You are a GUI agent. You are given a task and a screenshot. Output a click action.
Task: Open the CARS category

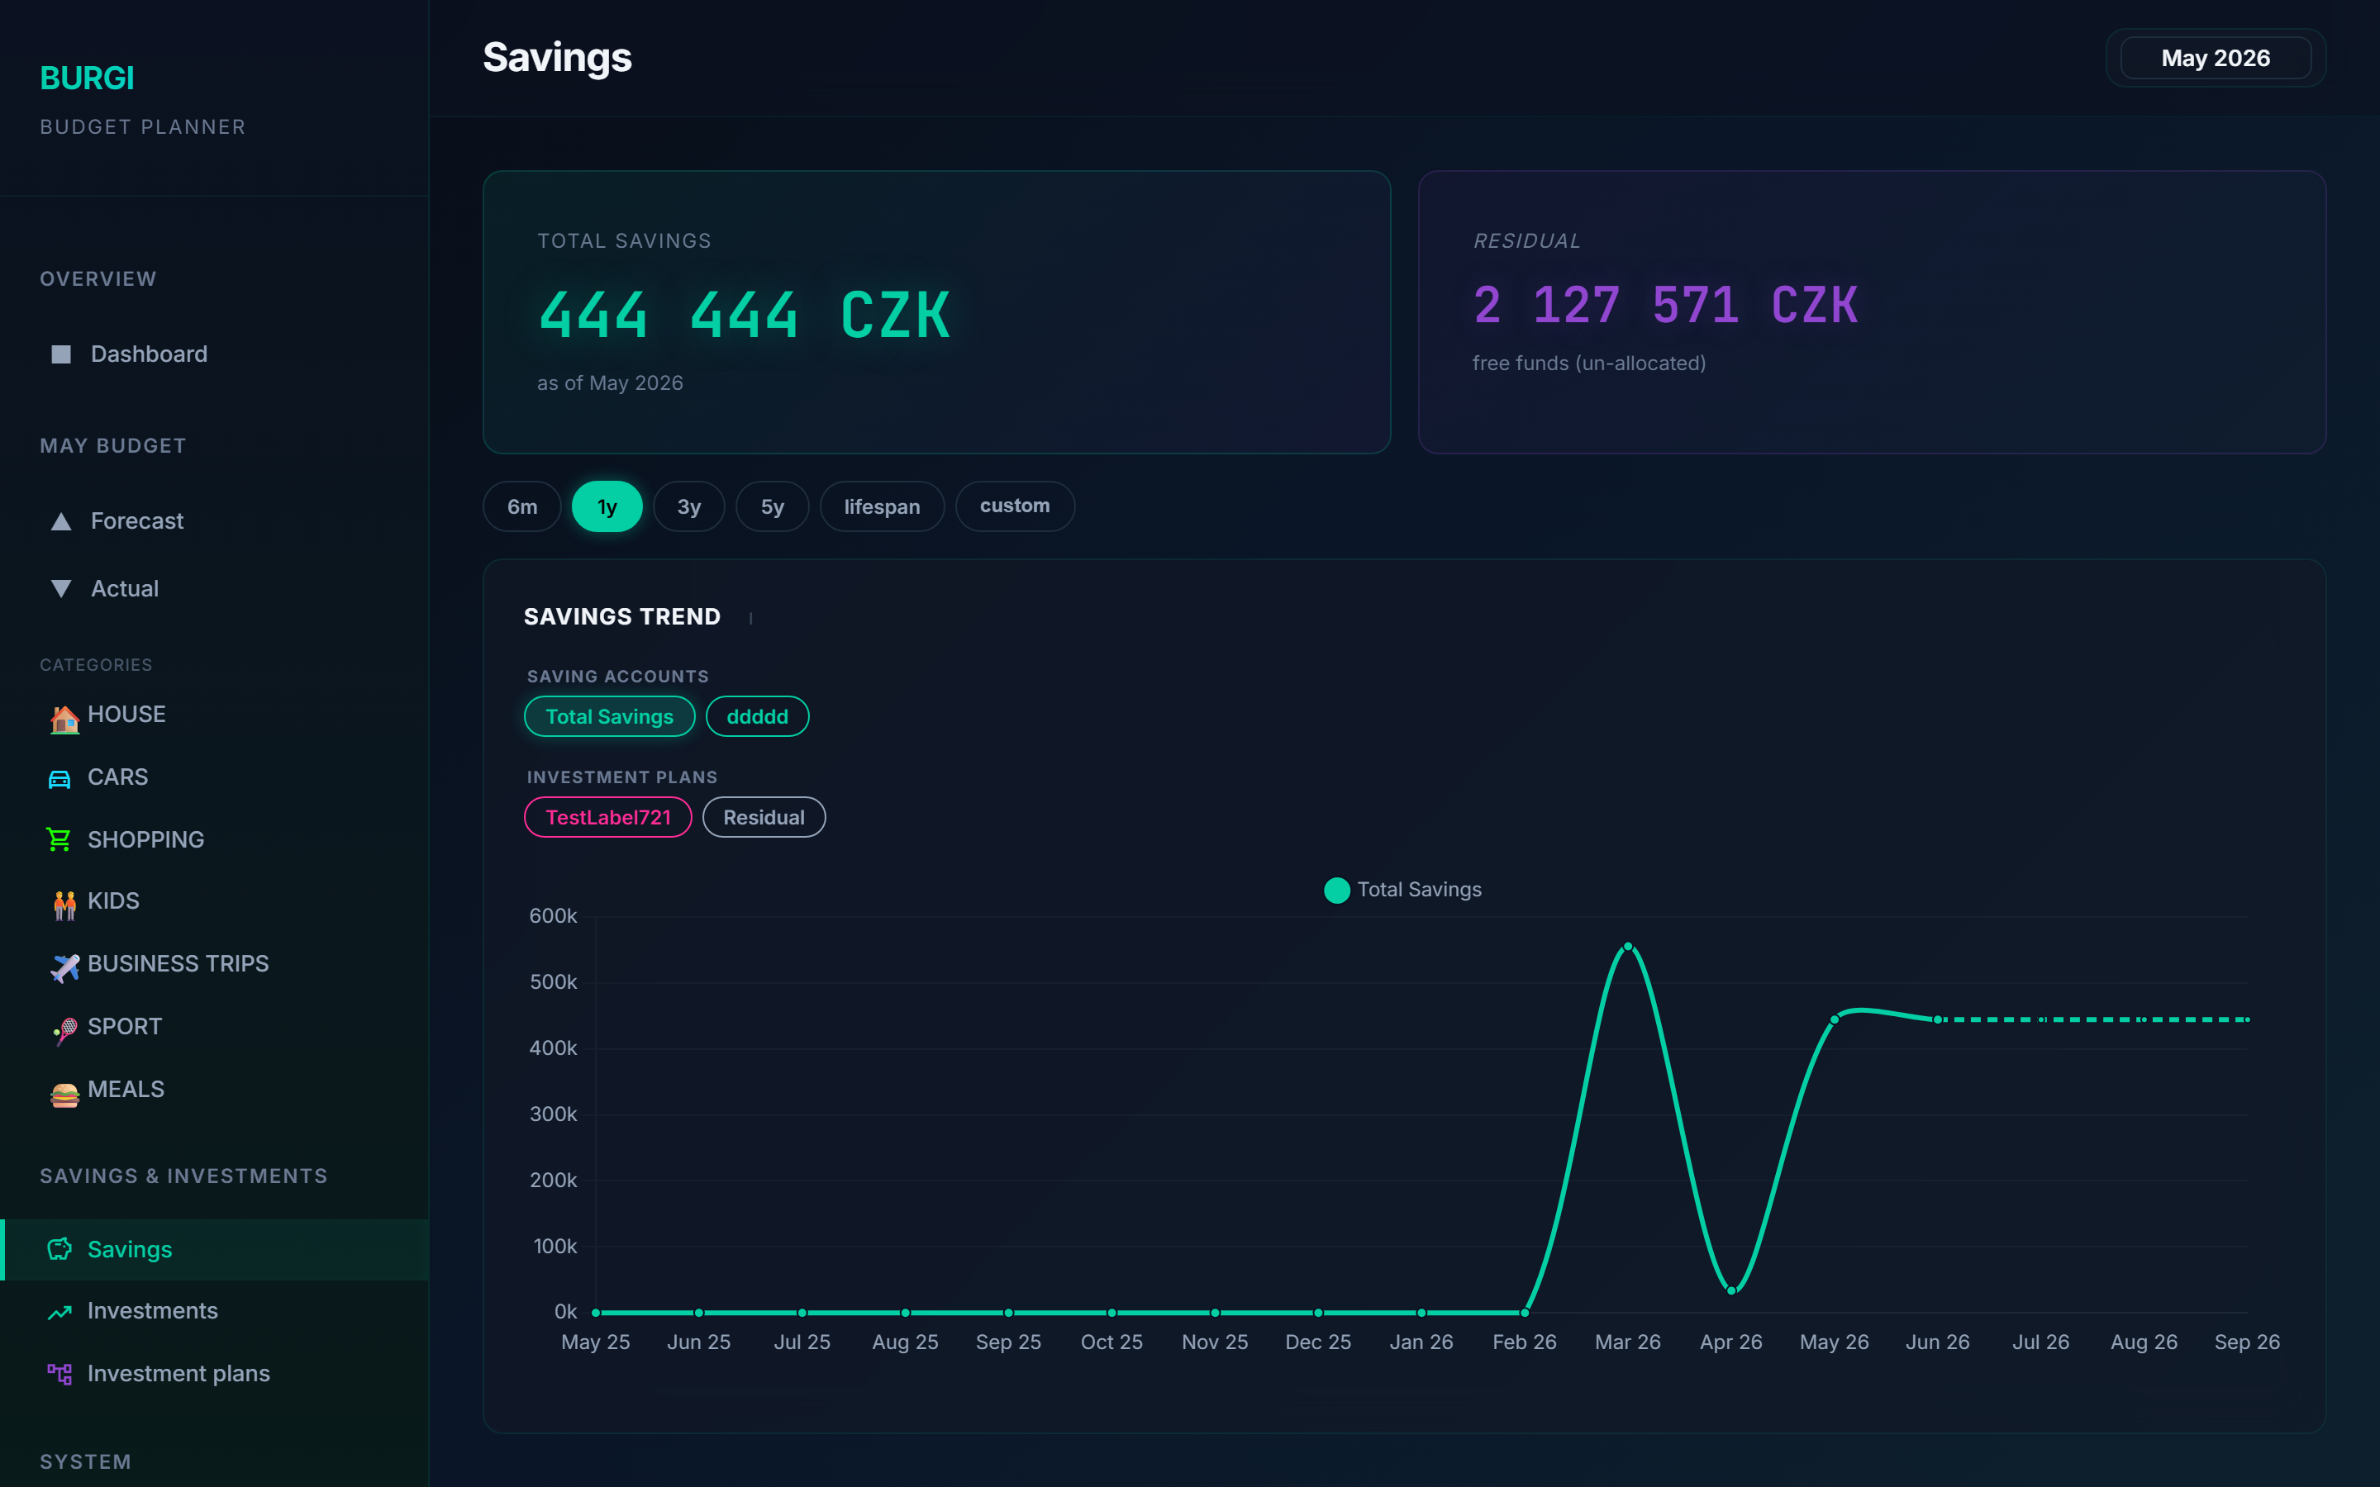pyautogui.click(x=214, y=778)
